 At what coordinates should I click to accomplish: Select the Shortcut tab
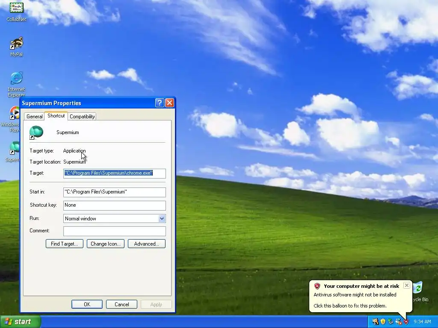(56, 116)
